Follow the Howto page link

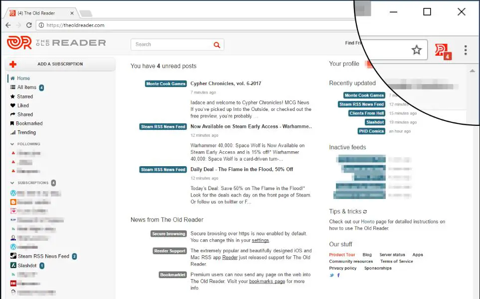pyautogui.click(x=368, y=221)
